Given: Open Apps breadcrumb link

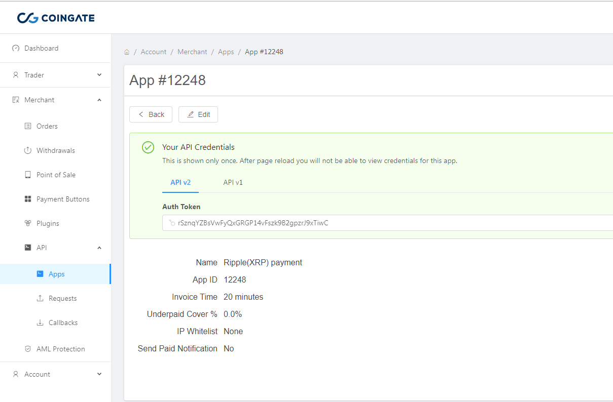Looking at the screenshot, I should [226, 52].
